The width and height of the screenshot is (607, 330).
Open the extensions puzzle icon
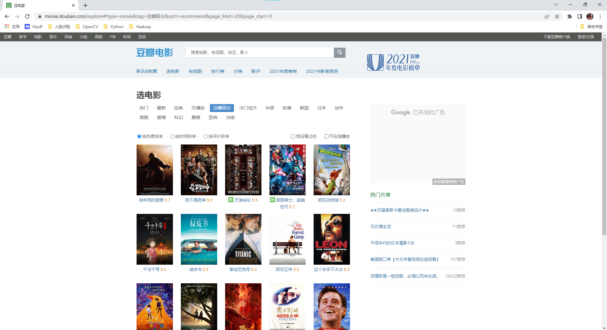pos(570,16)
